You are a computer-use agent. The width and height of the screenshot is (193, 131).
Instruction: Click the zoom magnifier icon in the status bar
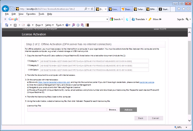pyautogui.click(x=175, y=127)
